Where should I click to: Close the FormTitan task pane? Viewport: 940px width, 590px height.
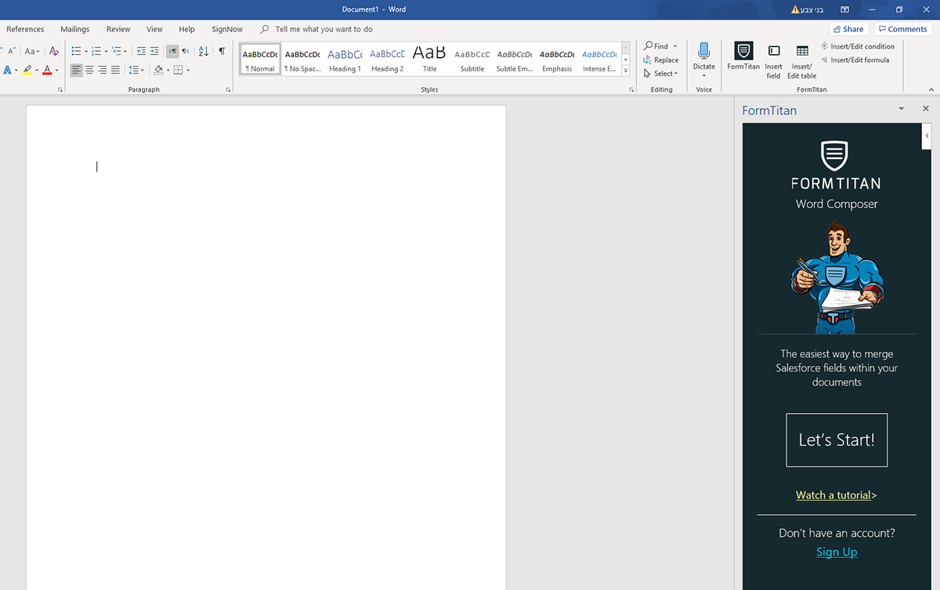click(x=926, y=109)
